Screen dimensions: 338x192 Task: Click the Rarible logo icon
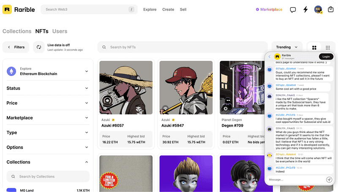tap(7, 9)
